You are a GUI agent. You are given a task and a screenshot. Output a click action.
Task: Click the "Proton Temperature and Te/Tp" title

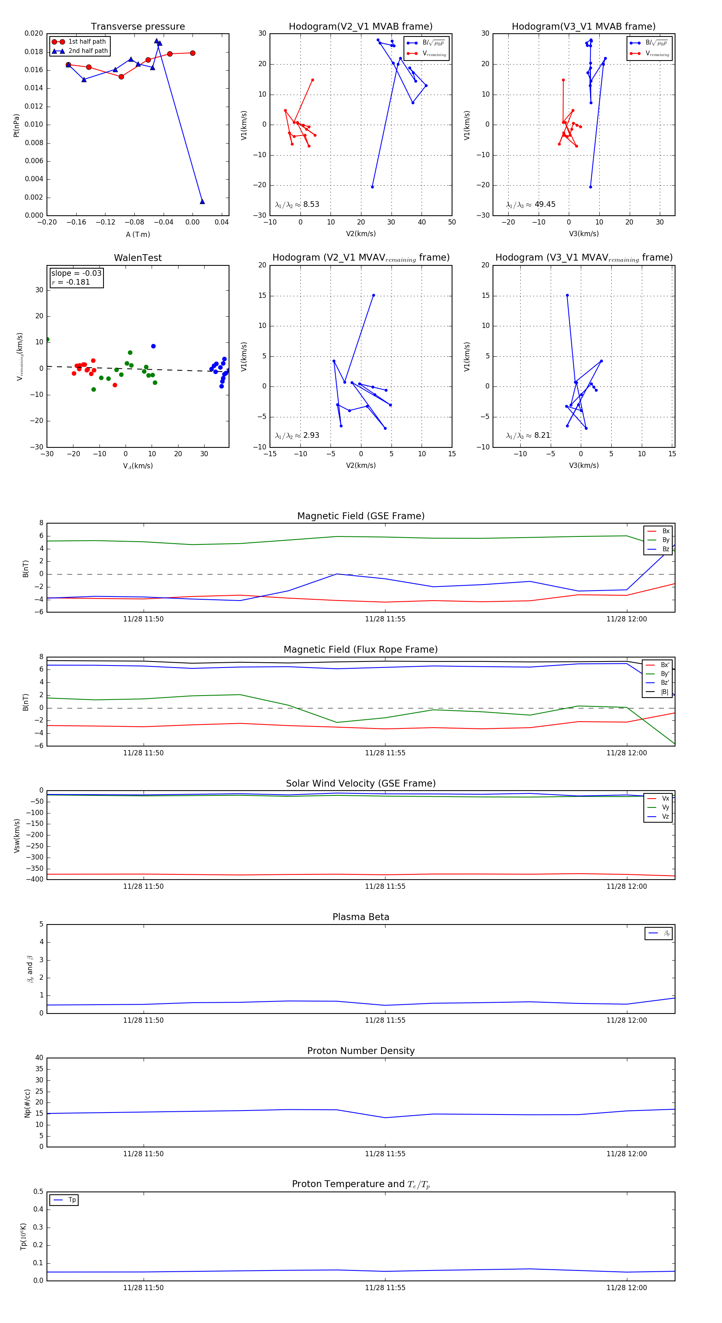[x=361, y=1184]
